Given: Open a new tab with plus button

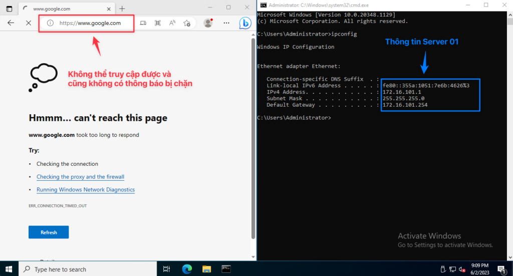Looking at the screenshot, I should 122,9.
